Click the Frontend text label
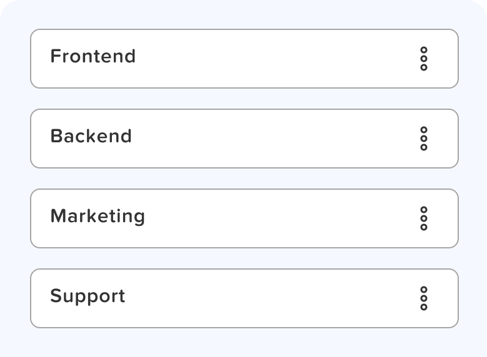Viewport: 487px width, 357px height. pos(93,56)
